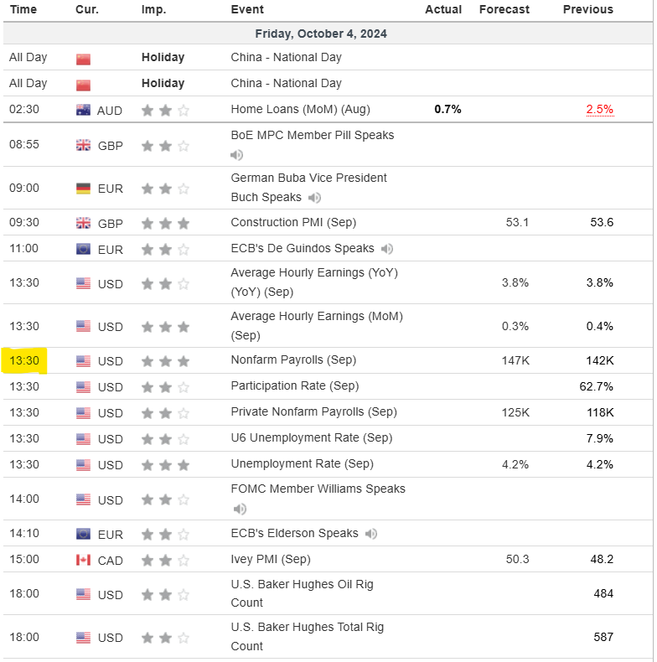The image size is (657, 662).
Task: Click the red 2.5% previous value
Action: [x=599, y=109]
